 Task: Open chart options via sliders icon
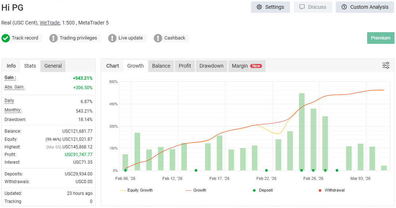386,65
